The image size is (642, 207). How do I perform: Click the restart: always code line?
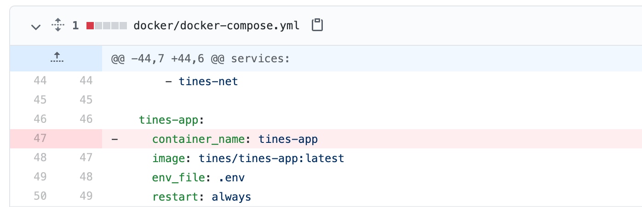click(201, 197)
